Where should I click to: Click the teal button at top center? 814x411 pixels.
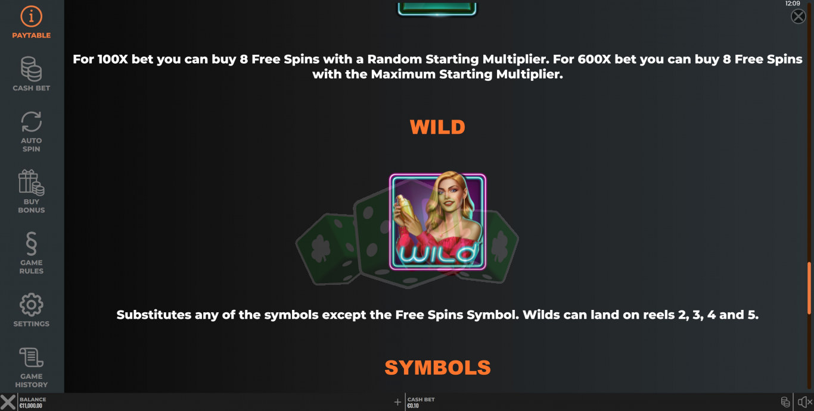pos(437,8)
